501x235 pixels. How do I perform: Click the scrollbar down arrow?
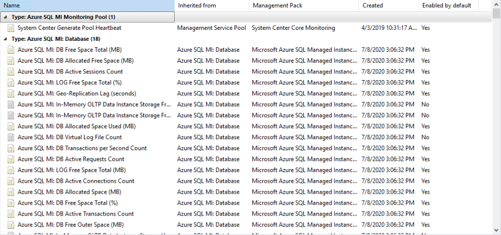pyautogui.click(x=496, y=230)
